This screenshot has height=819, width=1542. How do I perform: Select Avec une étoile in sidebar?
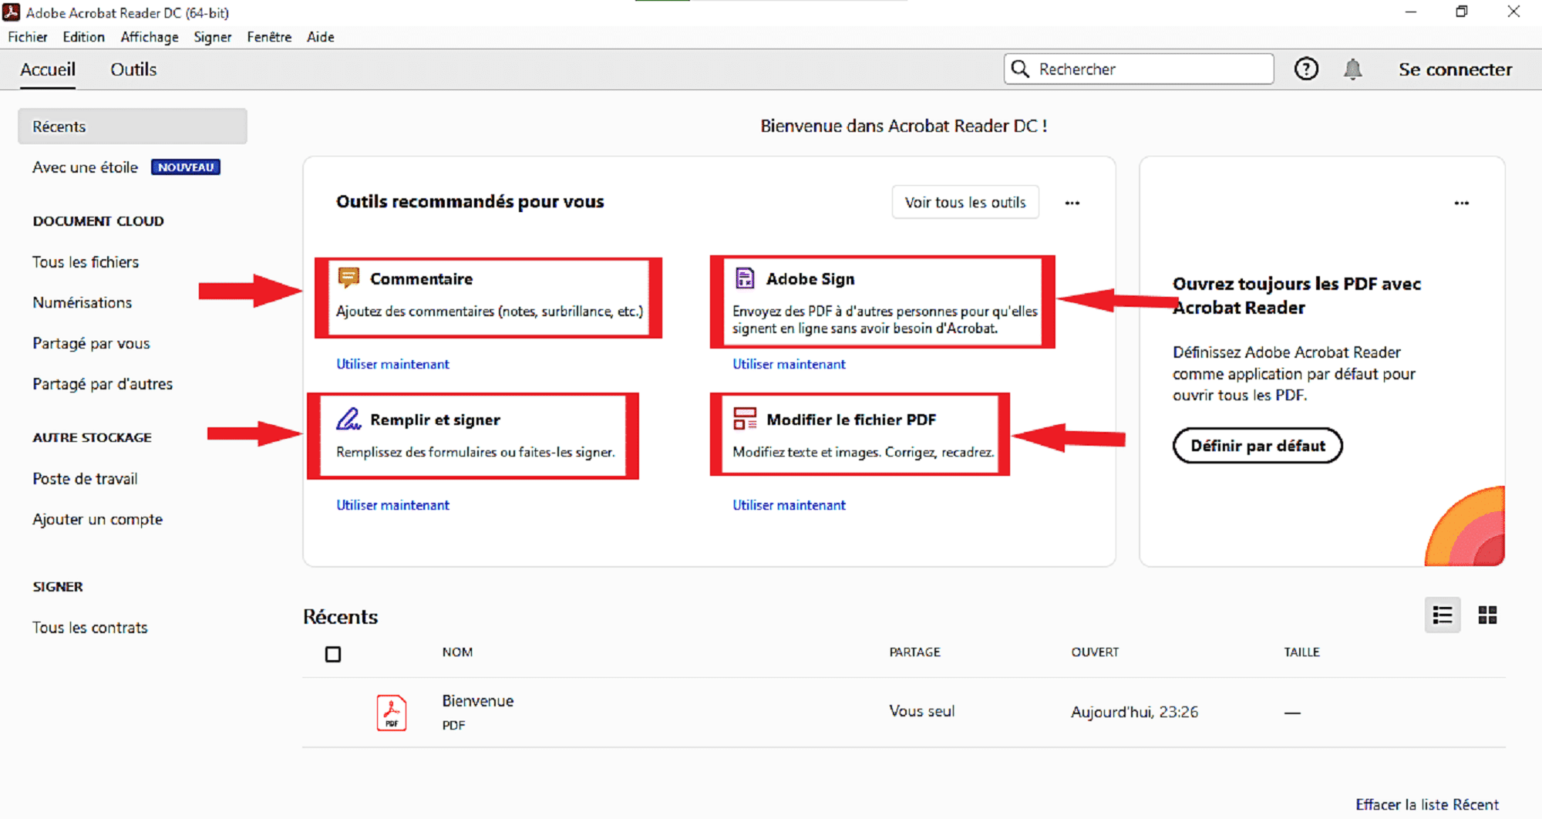[x=85, y=167]
